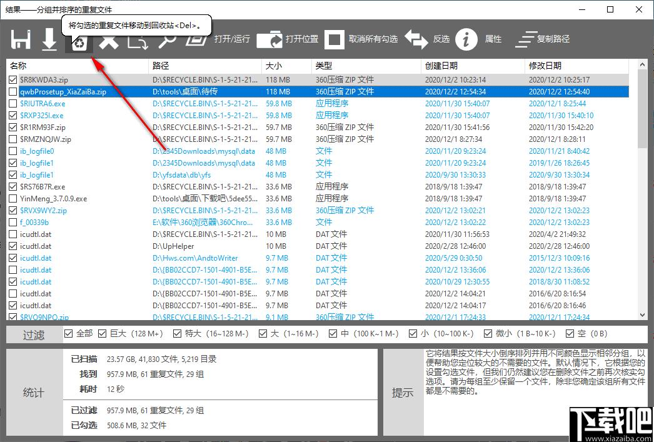654x442 pixels.
Task: Uncheck the $R8KWDA3.zip checkbox
Action: [13, 79]
